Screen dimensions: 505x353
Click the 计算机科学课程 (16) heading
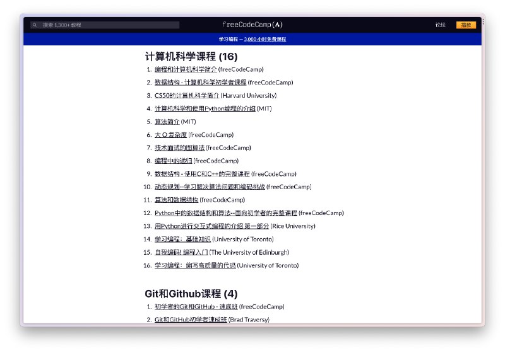tap(191, 57)
